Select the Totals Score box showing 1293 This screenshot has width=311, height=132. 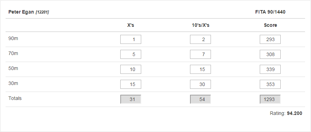click(x=270, y=99)
